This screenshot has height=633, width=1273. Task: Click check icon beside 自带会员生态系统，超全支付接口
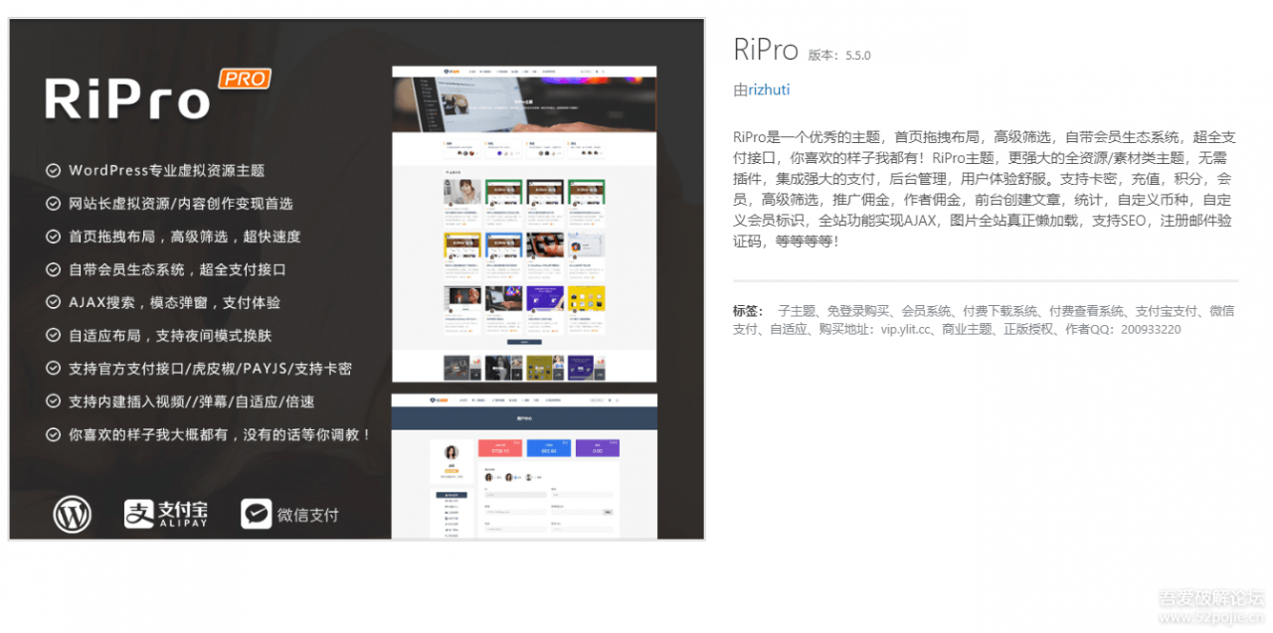pyautogui.click(x=53, y=269)
